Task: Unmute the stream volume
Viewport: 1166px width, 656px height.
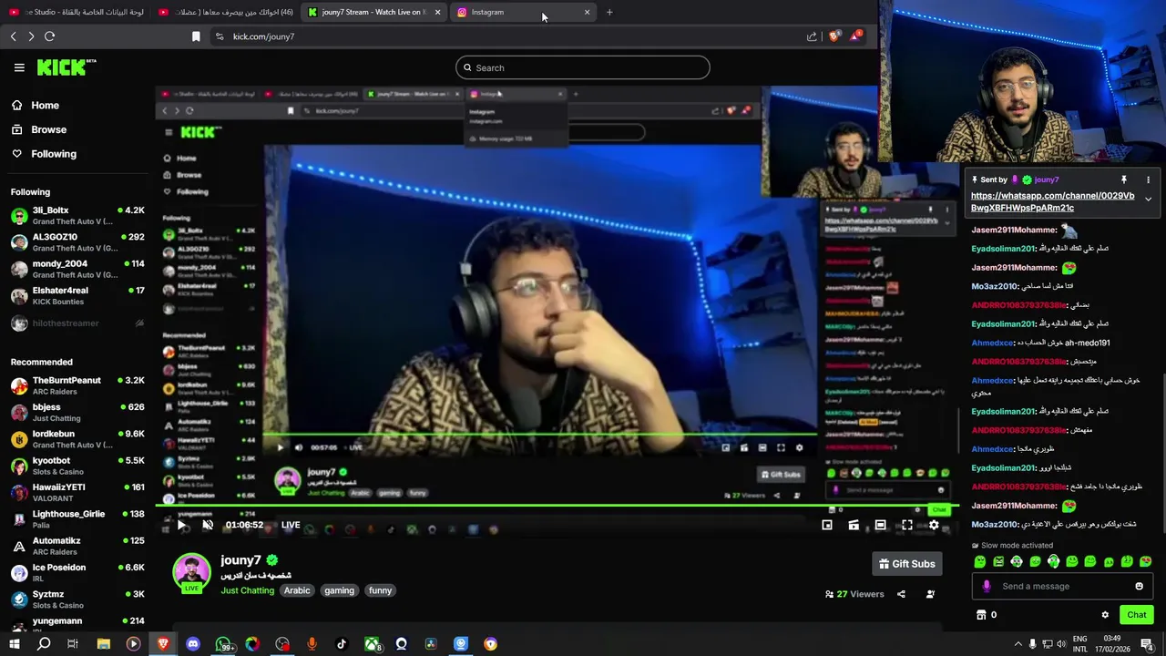Action: tap(208, 525)
